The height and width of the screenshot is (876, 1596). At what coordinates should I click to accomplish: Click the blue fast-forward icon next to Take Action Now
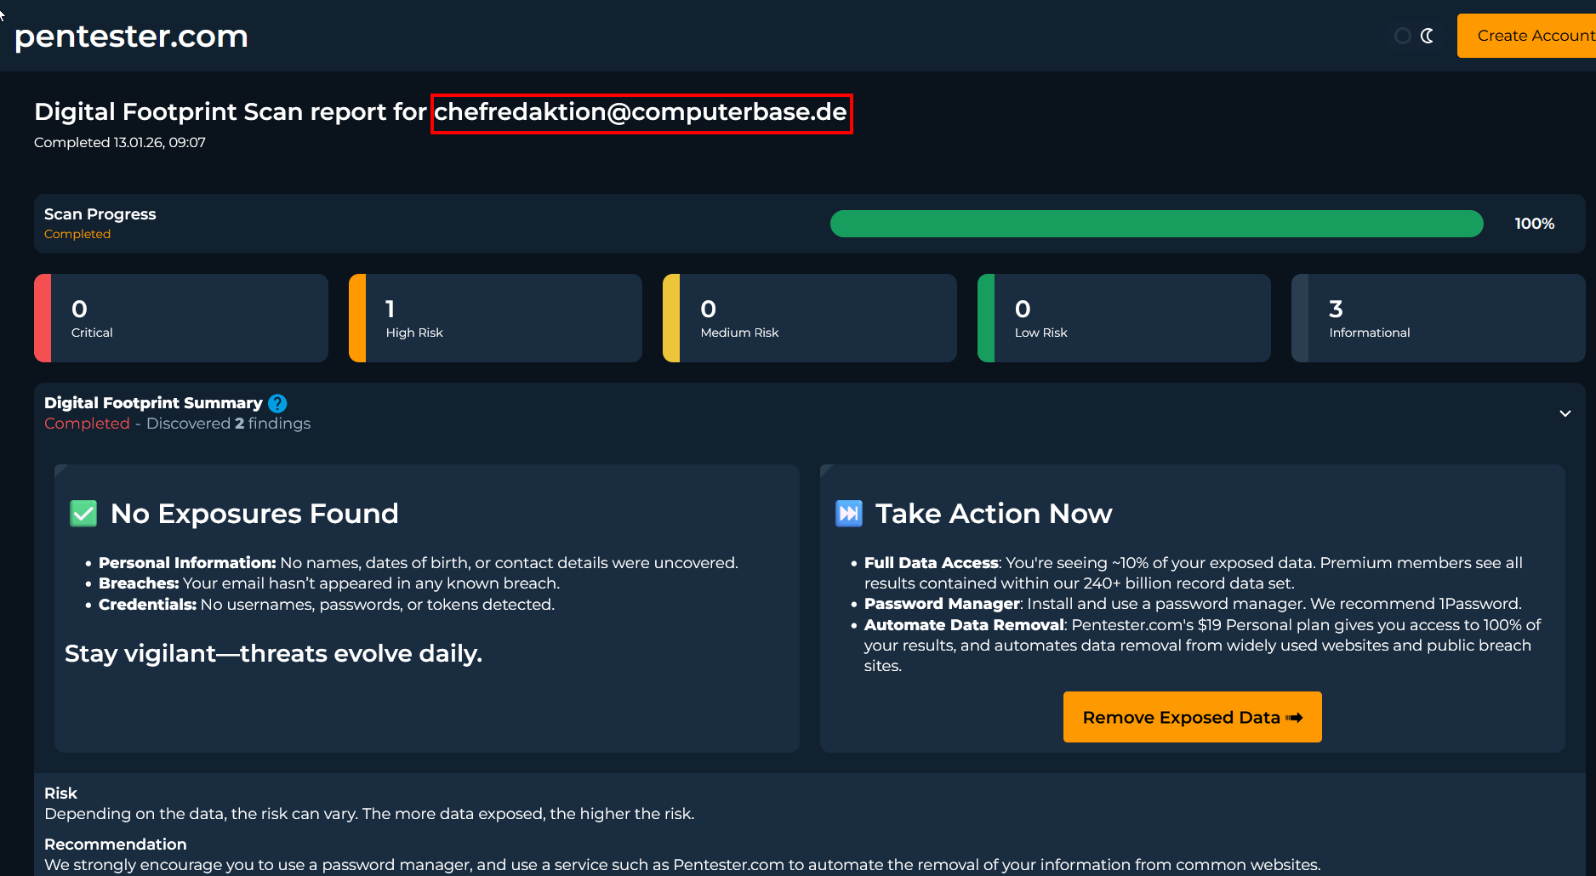[x=848, y=513]
